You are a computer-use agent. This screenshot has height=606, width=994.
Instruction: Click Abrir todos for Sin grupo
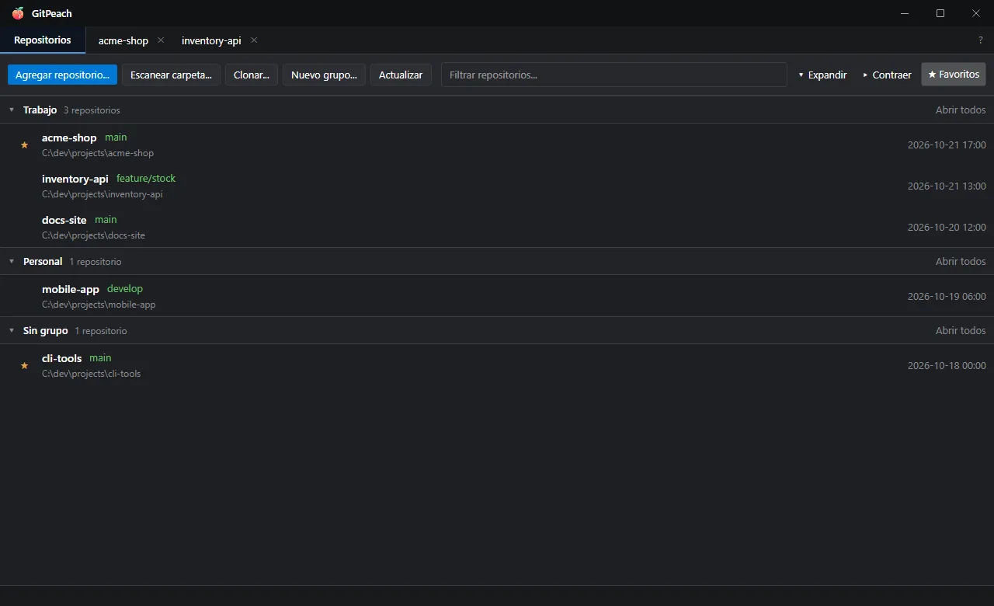(961, 331)
